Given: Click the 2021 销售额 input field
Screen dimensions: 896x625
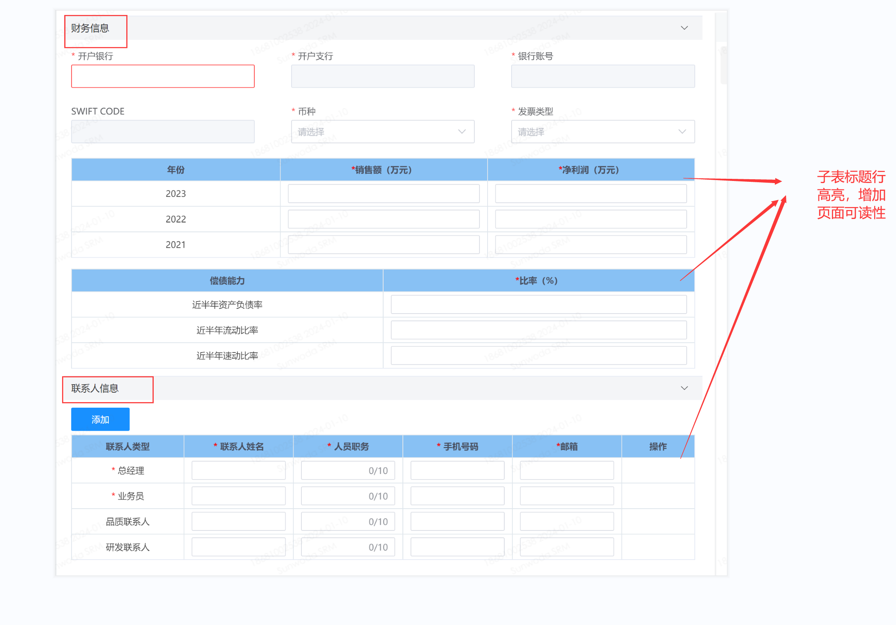Looking at the screenshot, I should click(383, 245).
